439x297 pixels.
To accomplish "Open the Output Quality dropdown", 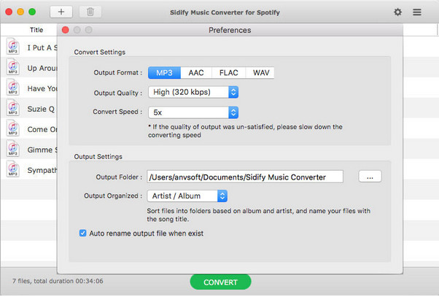I will point(193,92).
